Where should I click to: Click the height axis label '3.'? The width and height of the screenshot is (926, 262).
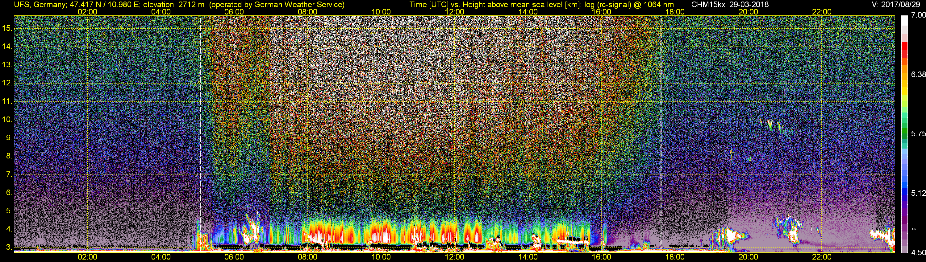coord(9,248)
